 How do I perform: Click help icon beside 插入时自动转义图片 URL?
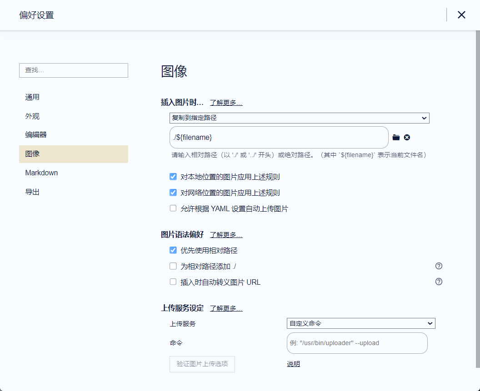(439, 282)
